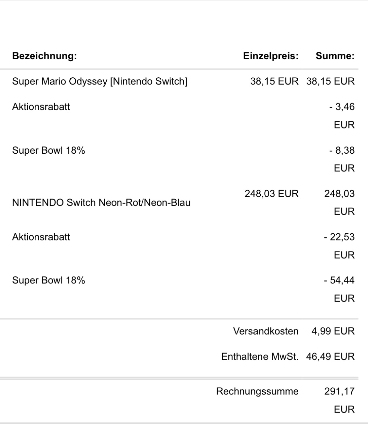
Task: Click the 46,49 EUR tax amount
Action: (330, 357)
